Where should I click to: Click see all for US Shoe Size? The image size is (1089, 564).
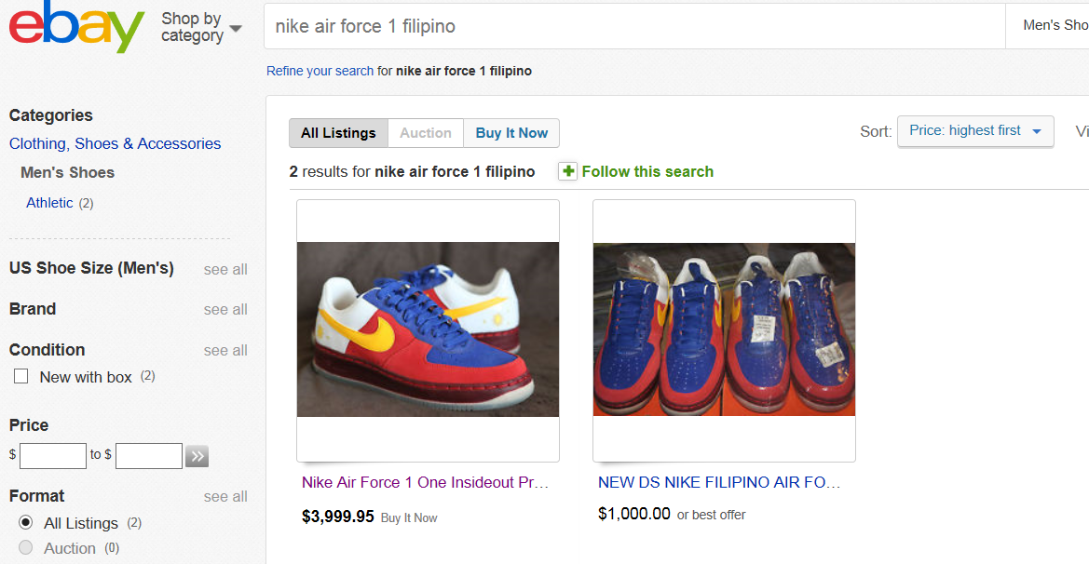pyautogui.click(x=225, y=269)
